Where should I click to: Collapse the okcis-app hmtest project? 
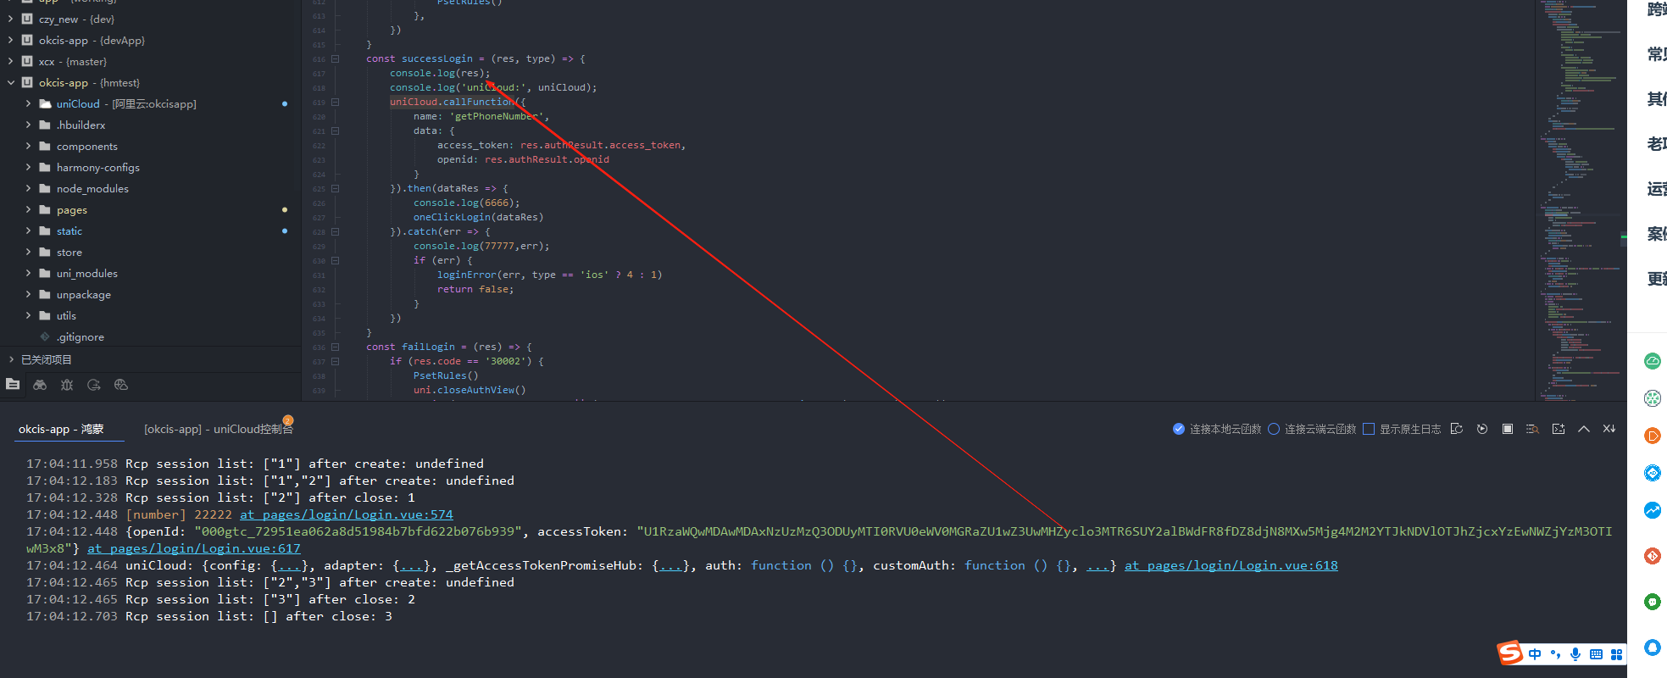point(10,82)
